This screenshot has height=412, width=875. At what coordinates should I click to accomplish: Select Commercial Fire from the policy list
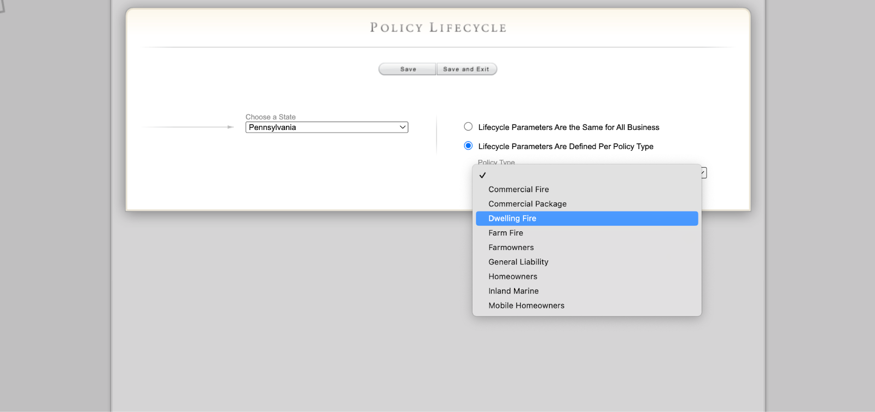point(518,189)
